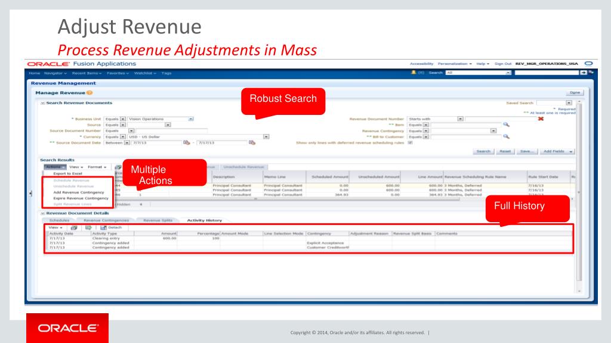Open the Search Results View menu
611x343 pixels.
point(76,167)
